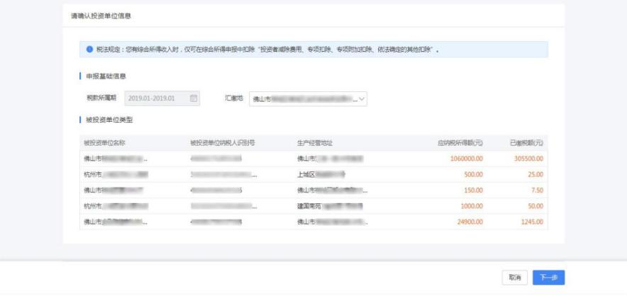The image size is (627, 296).
Task: Open the 汇缴地 dropdown
Action: (x=308, y=98)
